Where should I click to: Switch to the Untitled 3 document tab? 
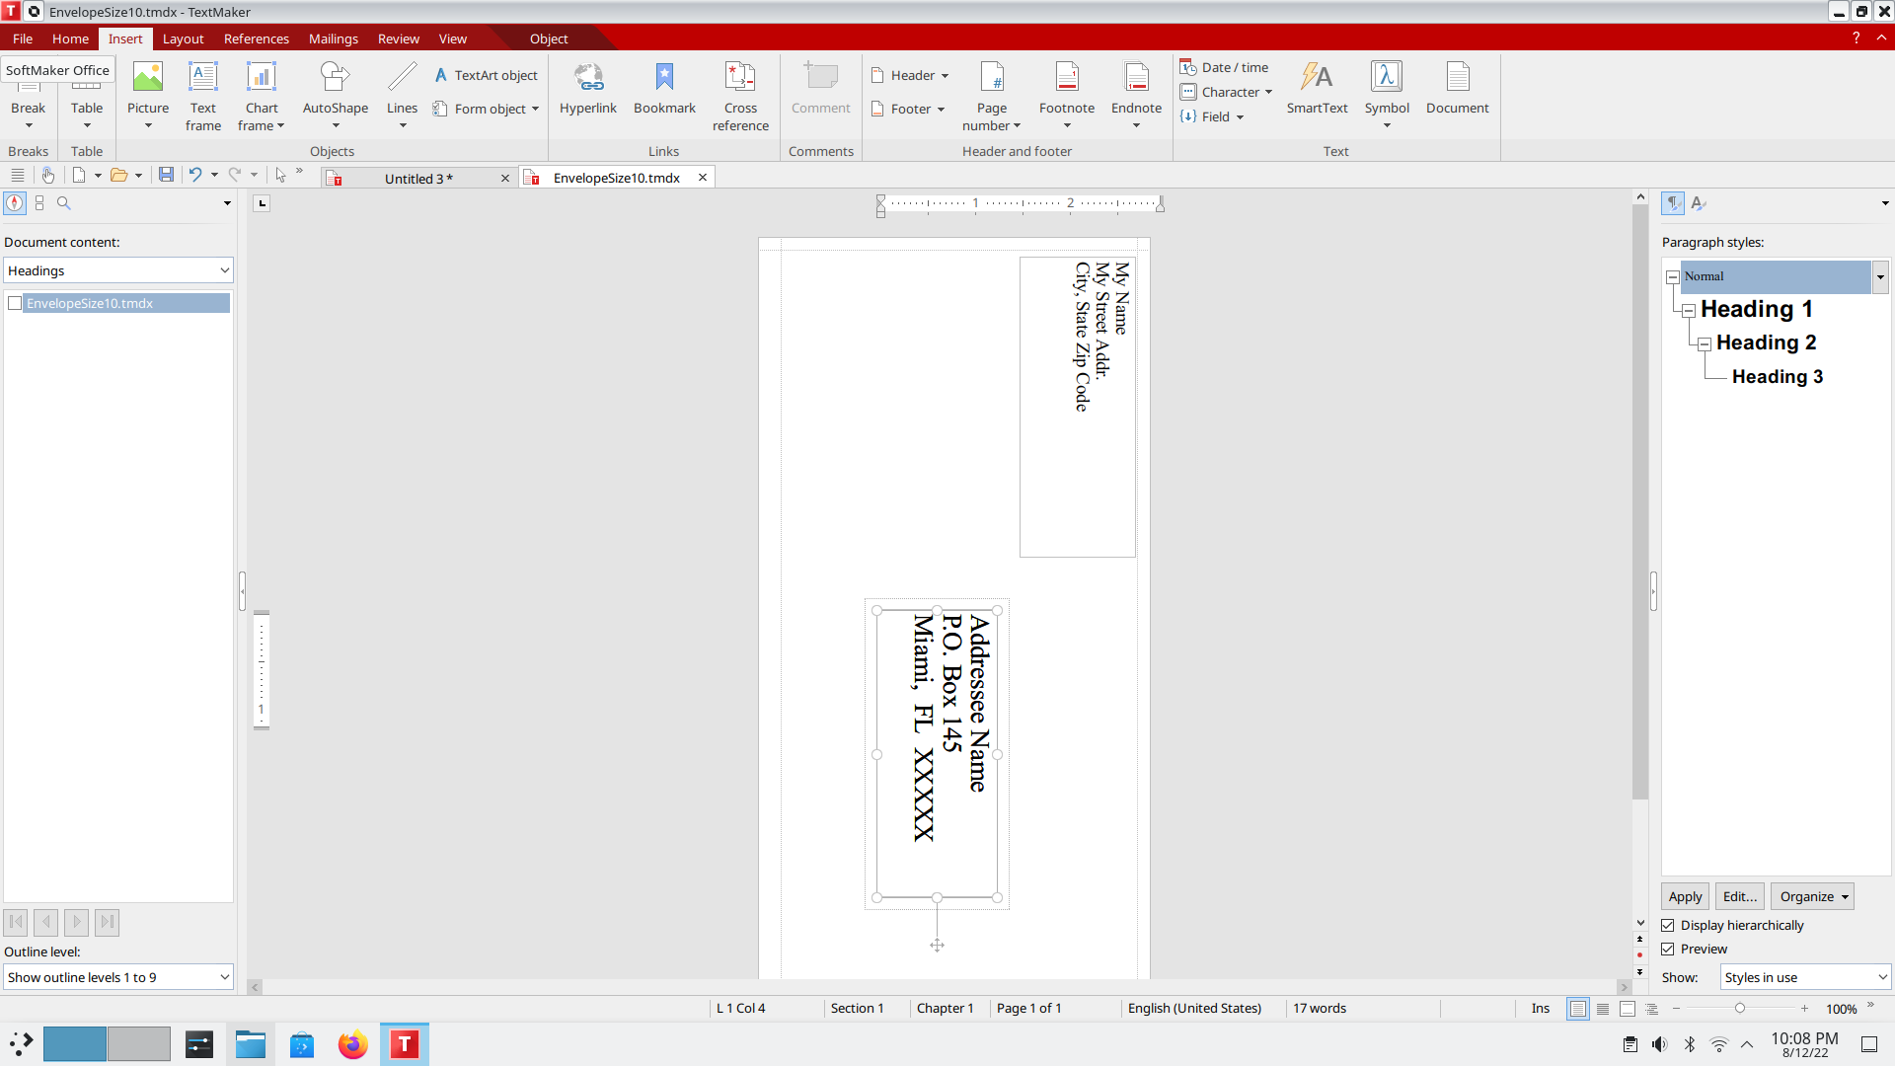(x=418, y=179)
